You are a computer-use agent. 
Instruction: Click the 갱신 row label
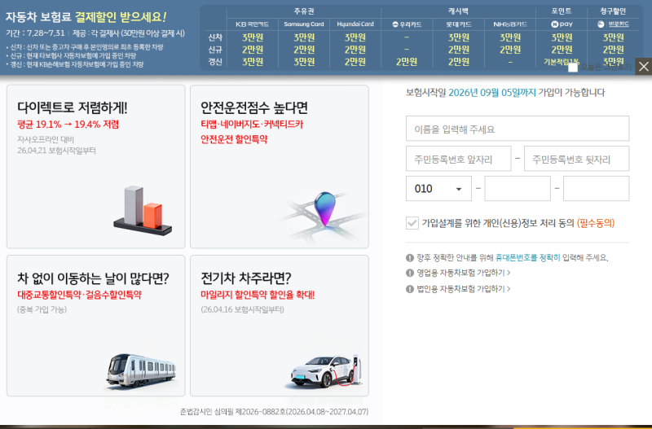pos(215,62)
